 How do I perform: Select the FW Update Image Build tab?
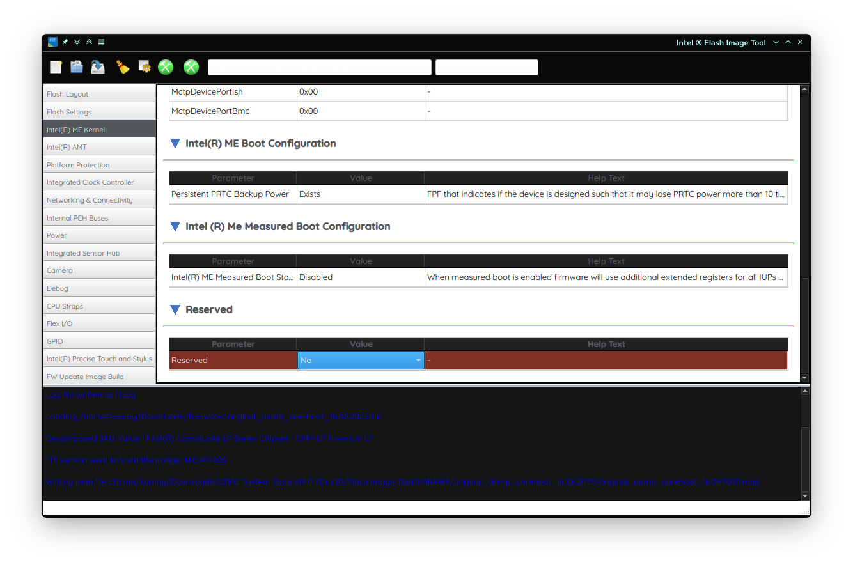coord(99,377)
